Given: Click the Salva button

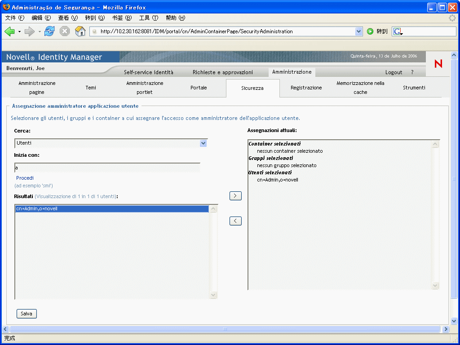Looking at the screenshot, I should click(x=27, y=314).
